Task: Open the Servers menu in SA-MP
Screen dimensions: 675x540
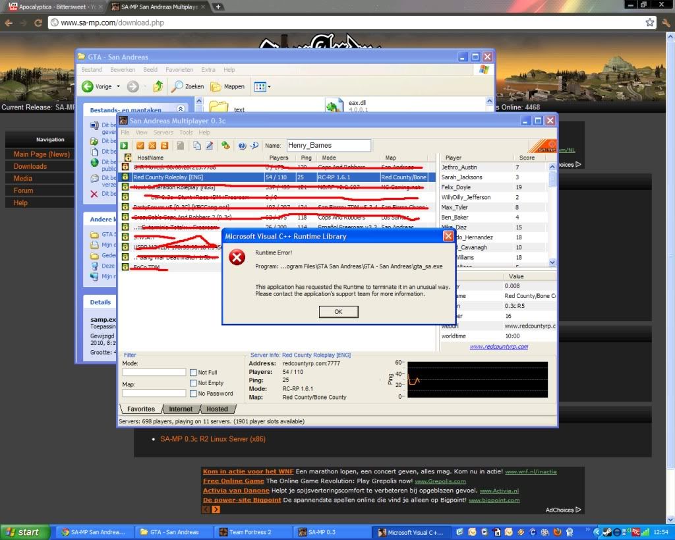Action: pyautogui.click(x=163, y=133)
